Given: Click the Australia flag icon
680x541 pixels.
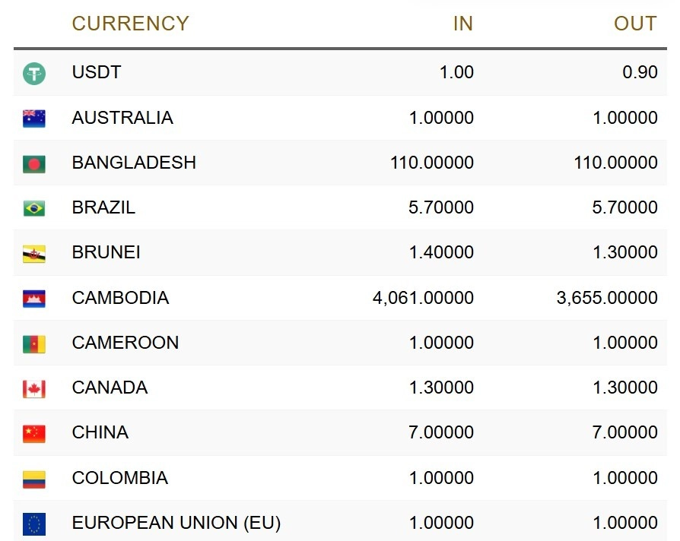Looking at the screenshot, I should pos(34,119).
